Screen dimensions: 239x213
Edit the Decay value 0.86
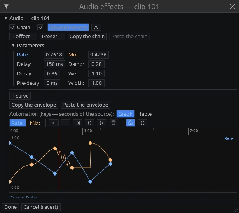coord(52,74)
